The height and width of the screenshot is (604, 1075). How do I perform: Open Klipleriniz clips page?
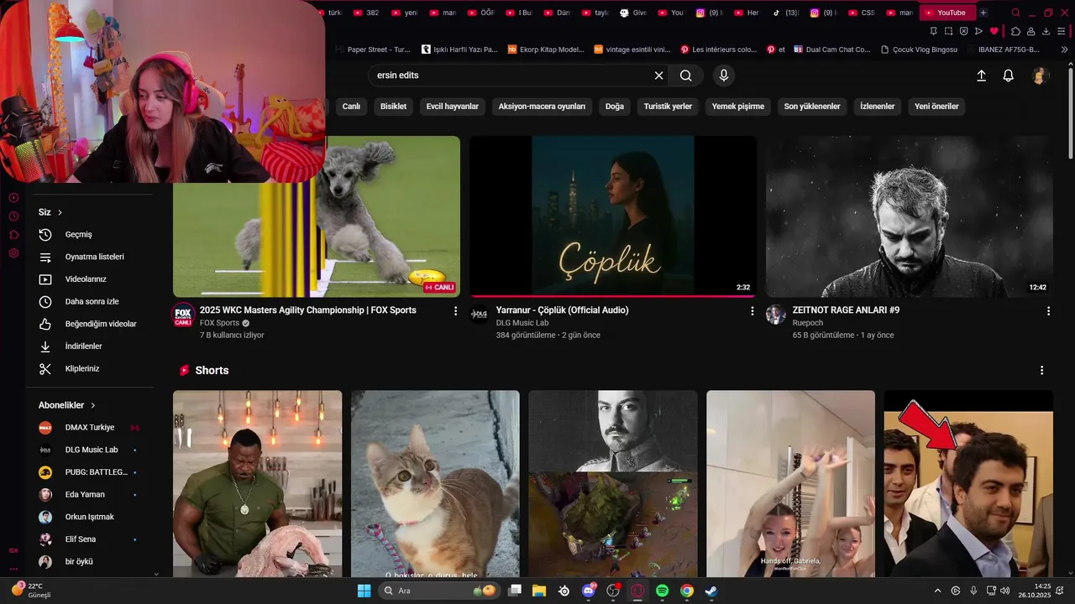click(x=90, y=368)
